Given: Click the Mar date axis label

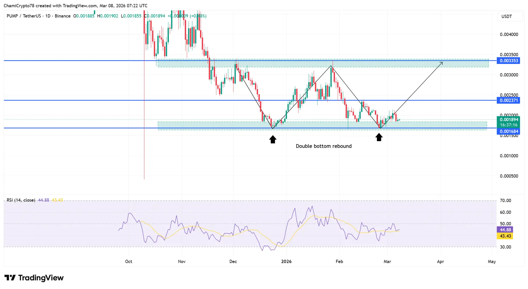Looking at the screenshot, I should click(x=387, y=261).
